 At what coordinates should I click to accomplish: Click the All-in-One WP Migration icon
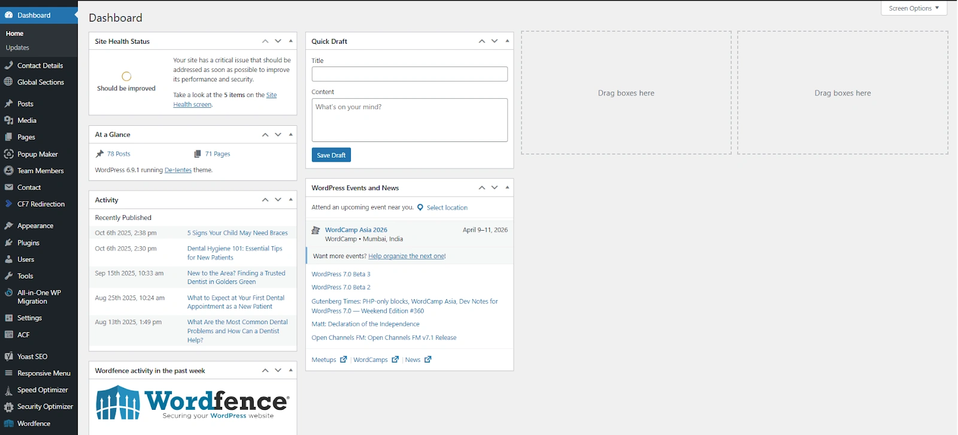[x=8, y=293]
